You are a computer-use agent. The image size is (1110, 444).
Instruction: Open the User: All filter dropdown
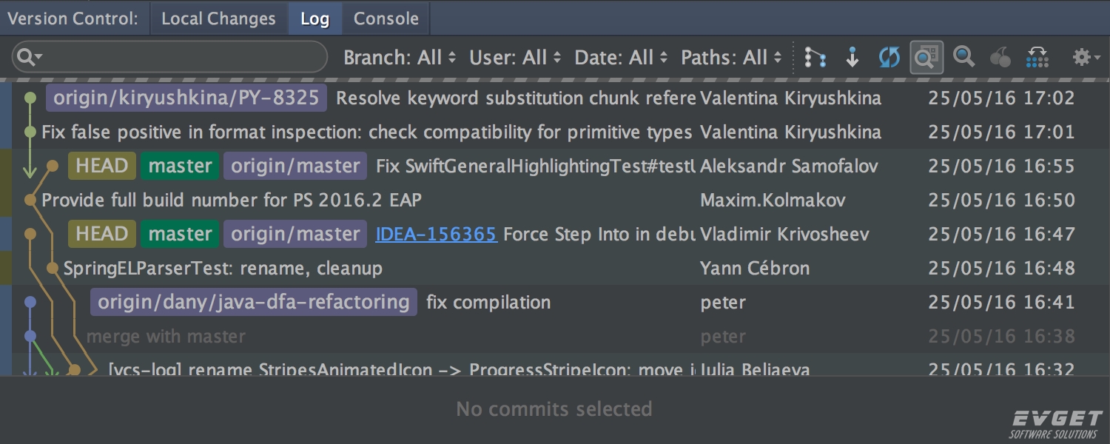click(x=515, y=58)
